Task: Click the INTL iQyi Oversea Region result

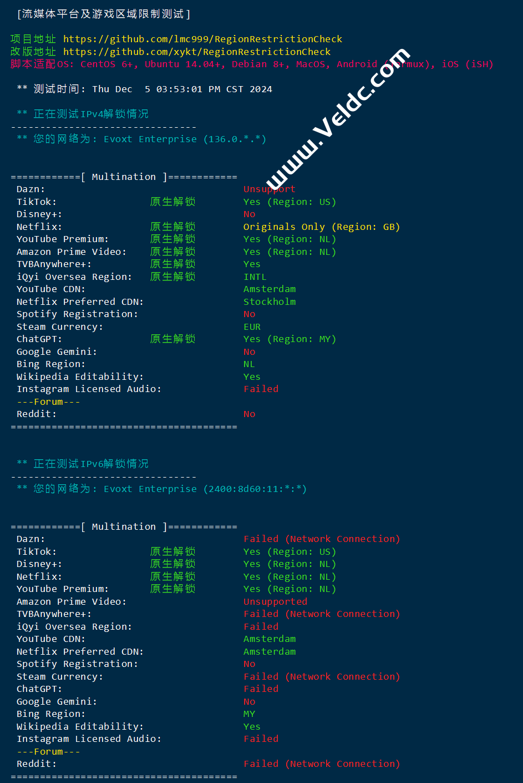Action: click(x=255, y=277)
